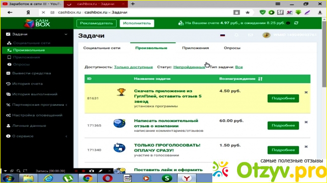Open task Написать положительный отзыв о компании
The width and height of the screenshot is (327, 183).
(x=166, y=123)
